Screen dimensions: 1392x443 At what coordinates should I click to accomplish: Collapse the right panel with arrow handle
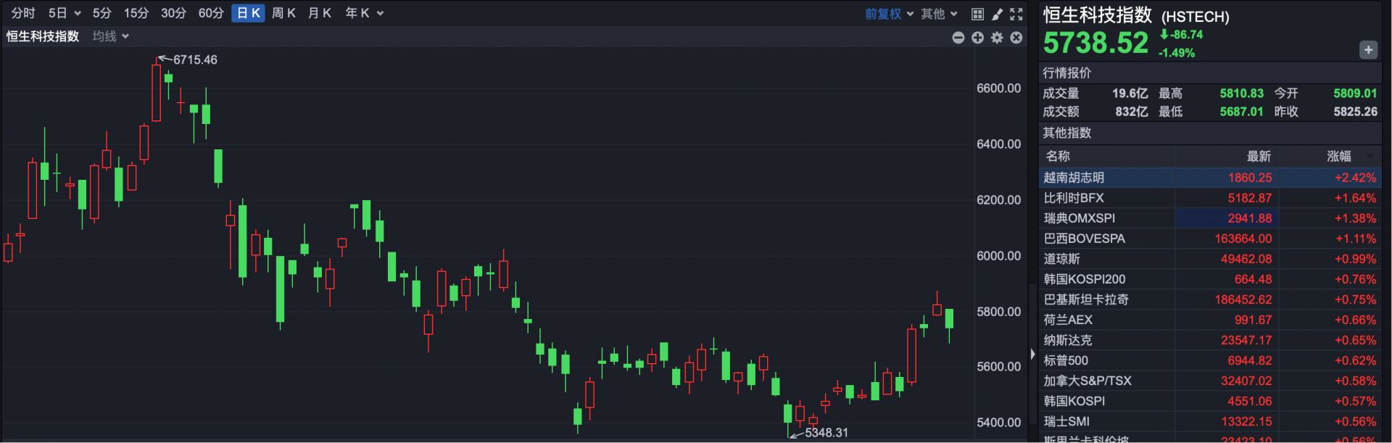tap(1032, 354)
